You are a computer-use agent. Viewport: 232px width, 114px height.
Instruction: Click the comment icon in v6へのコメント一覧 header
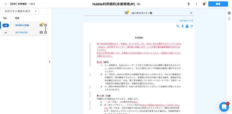[x=127, y=13]
